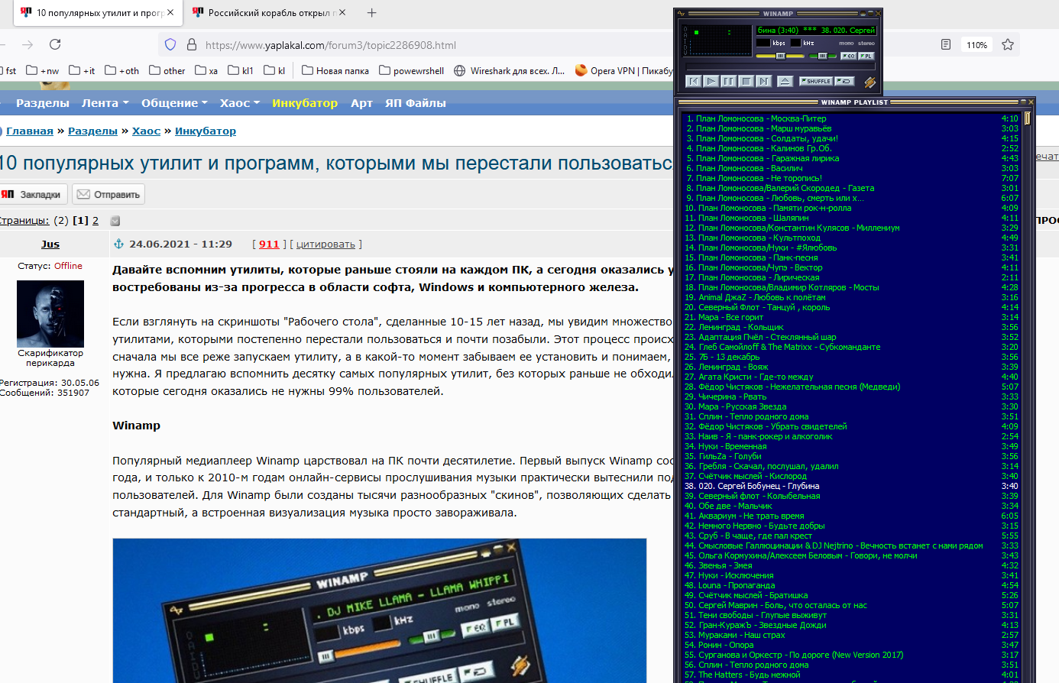This screenshot has height=683, width=1059.
Task: Go to page 2 of the topic
Action: [96, 221]
